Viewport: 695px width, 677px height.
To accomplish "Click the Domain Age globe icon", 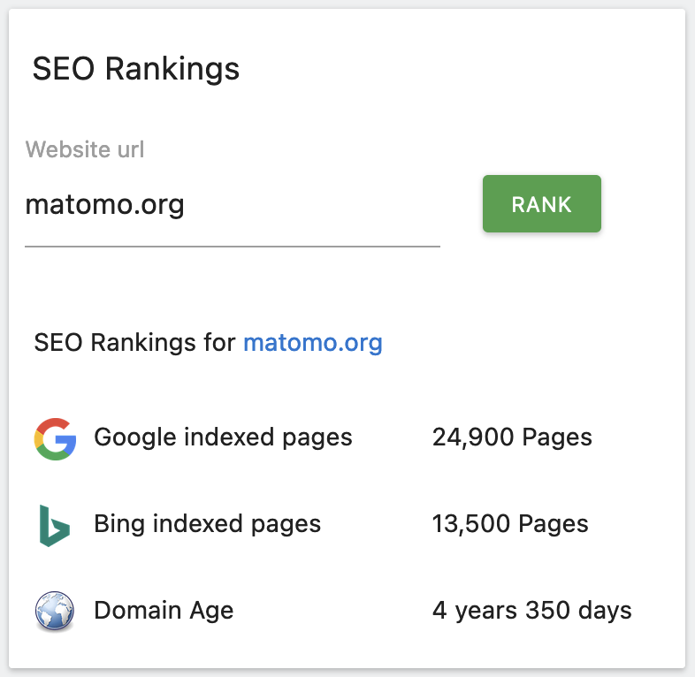I will pos(55,611).
